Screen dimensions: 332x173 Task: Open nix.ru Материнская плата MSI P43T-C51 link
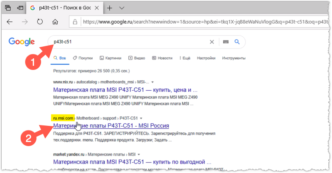pyautogui.click(x=125, y=90)
